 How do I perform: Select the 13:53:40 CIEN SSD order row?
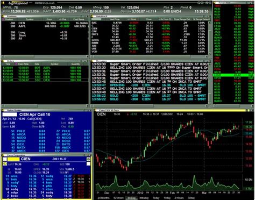(45, 80)
